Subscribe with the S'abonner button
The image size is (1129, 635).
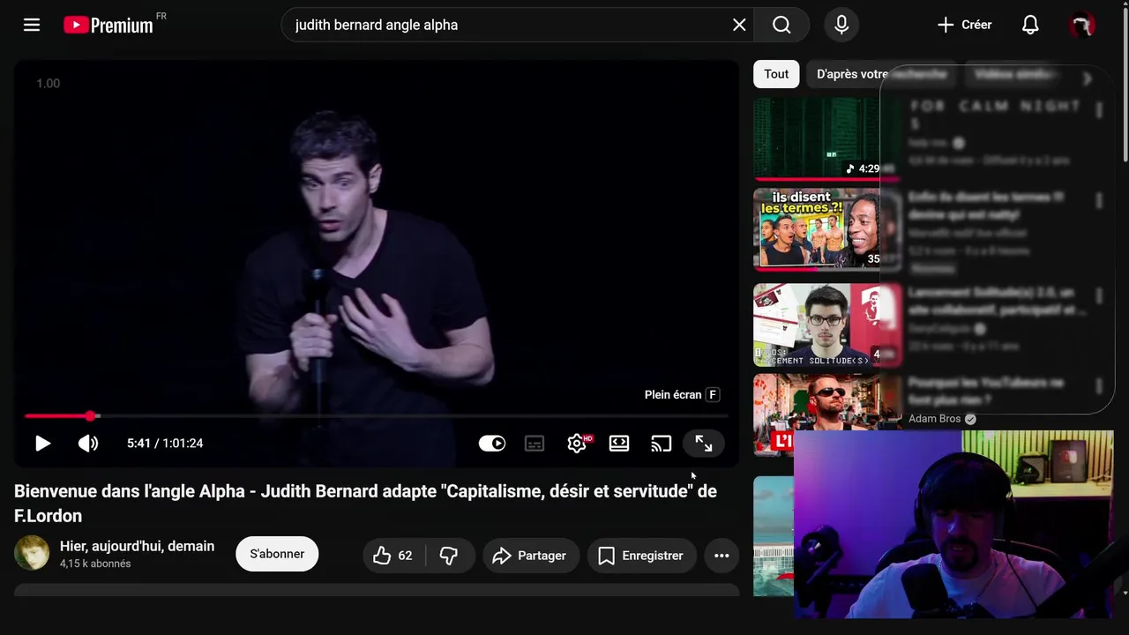click(277, 554)
